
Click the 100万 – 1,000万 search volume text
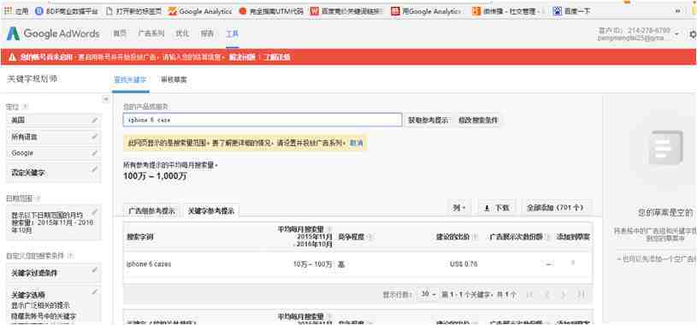[x=155, y=176]
